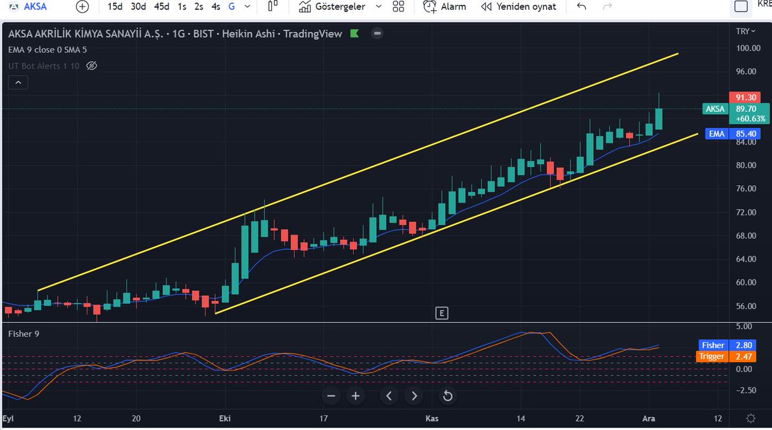Viewport: 772px width, 430px height.
Task: Click the Kas month label on the time axis
Action: 431,418
